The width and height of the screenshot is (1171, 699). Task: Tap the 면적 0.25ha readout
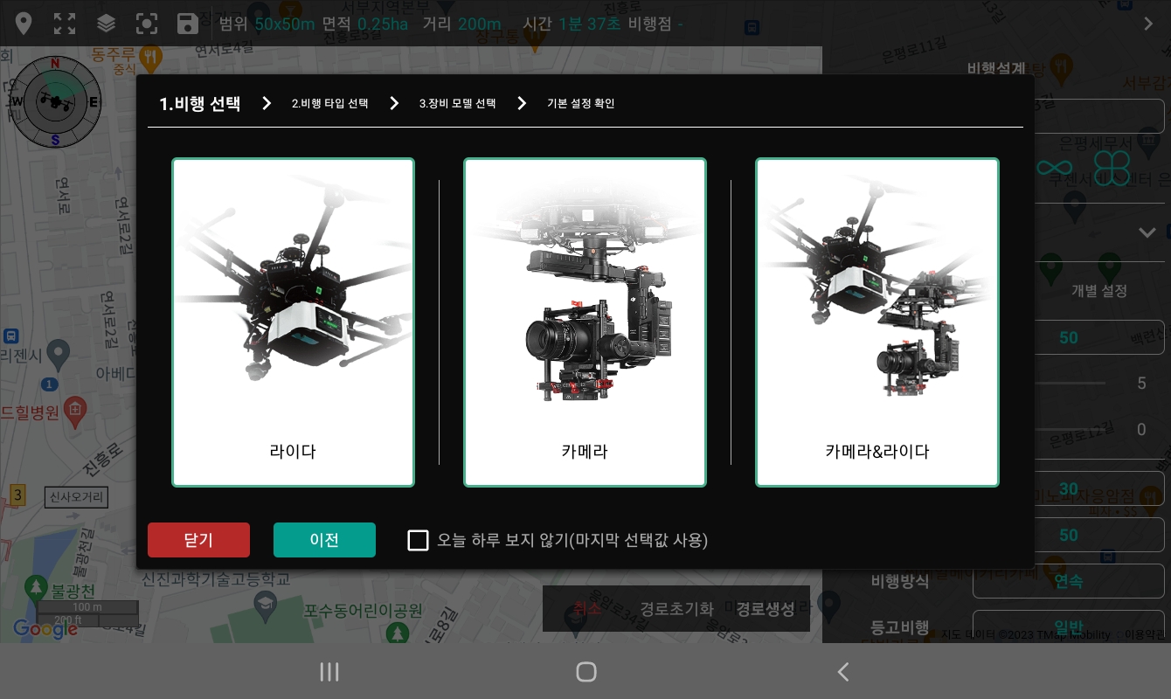(364, 24)
